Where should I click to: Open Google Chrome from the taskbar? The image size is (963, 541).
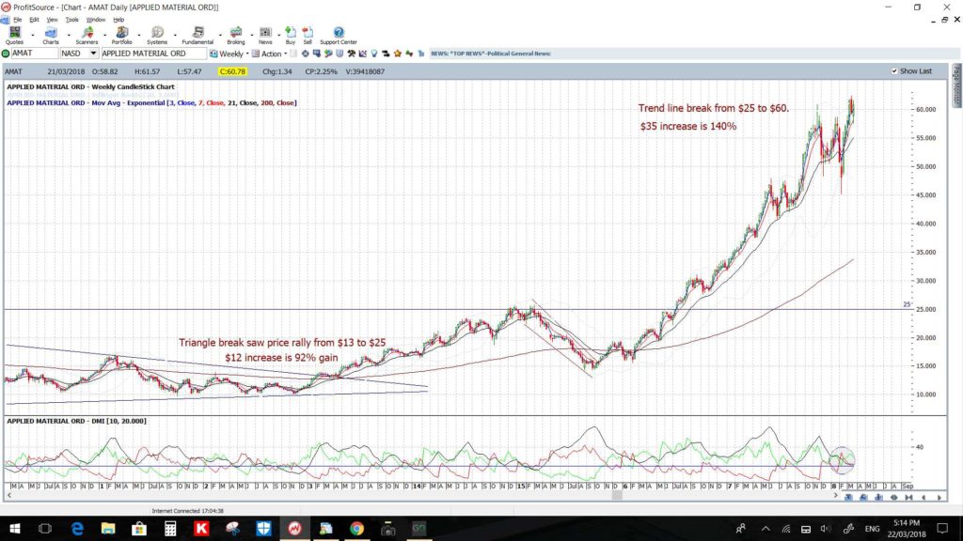click(356, 528)
